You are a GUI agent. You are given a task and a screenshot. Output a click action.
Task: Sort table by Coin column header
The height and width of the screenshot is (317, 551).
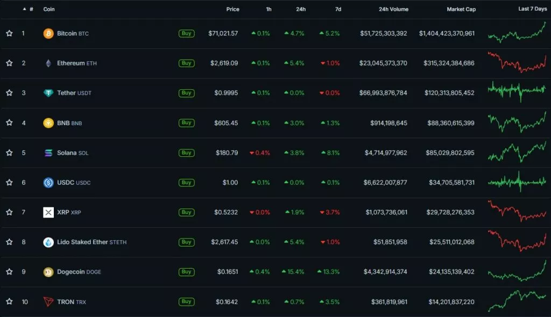coord(49,9)
